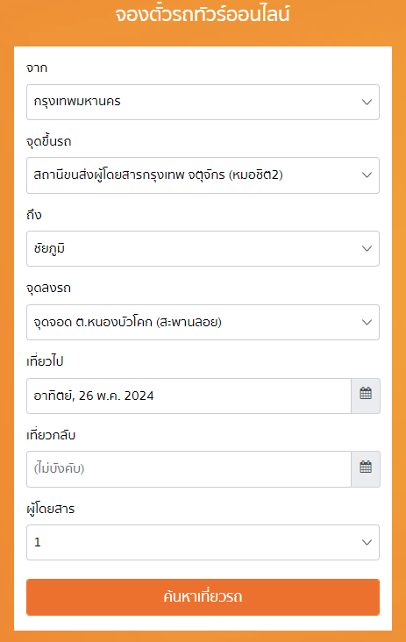This screenshot has height=642, width=406.
Task: Expand the จุดขึ้นรถ boarding point dropdown
Action: (x=203, y=175)
